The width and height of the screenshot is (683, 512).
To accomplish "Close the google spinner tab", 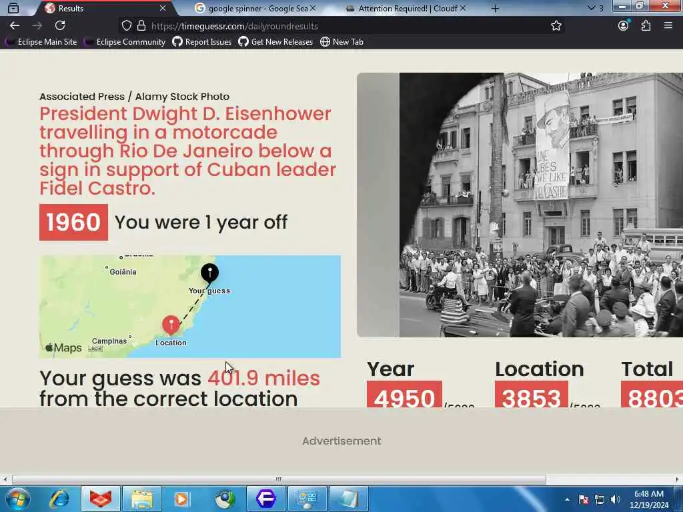I will tap(313, 8).
